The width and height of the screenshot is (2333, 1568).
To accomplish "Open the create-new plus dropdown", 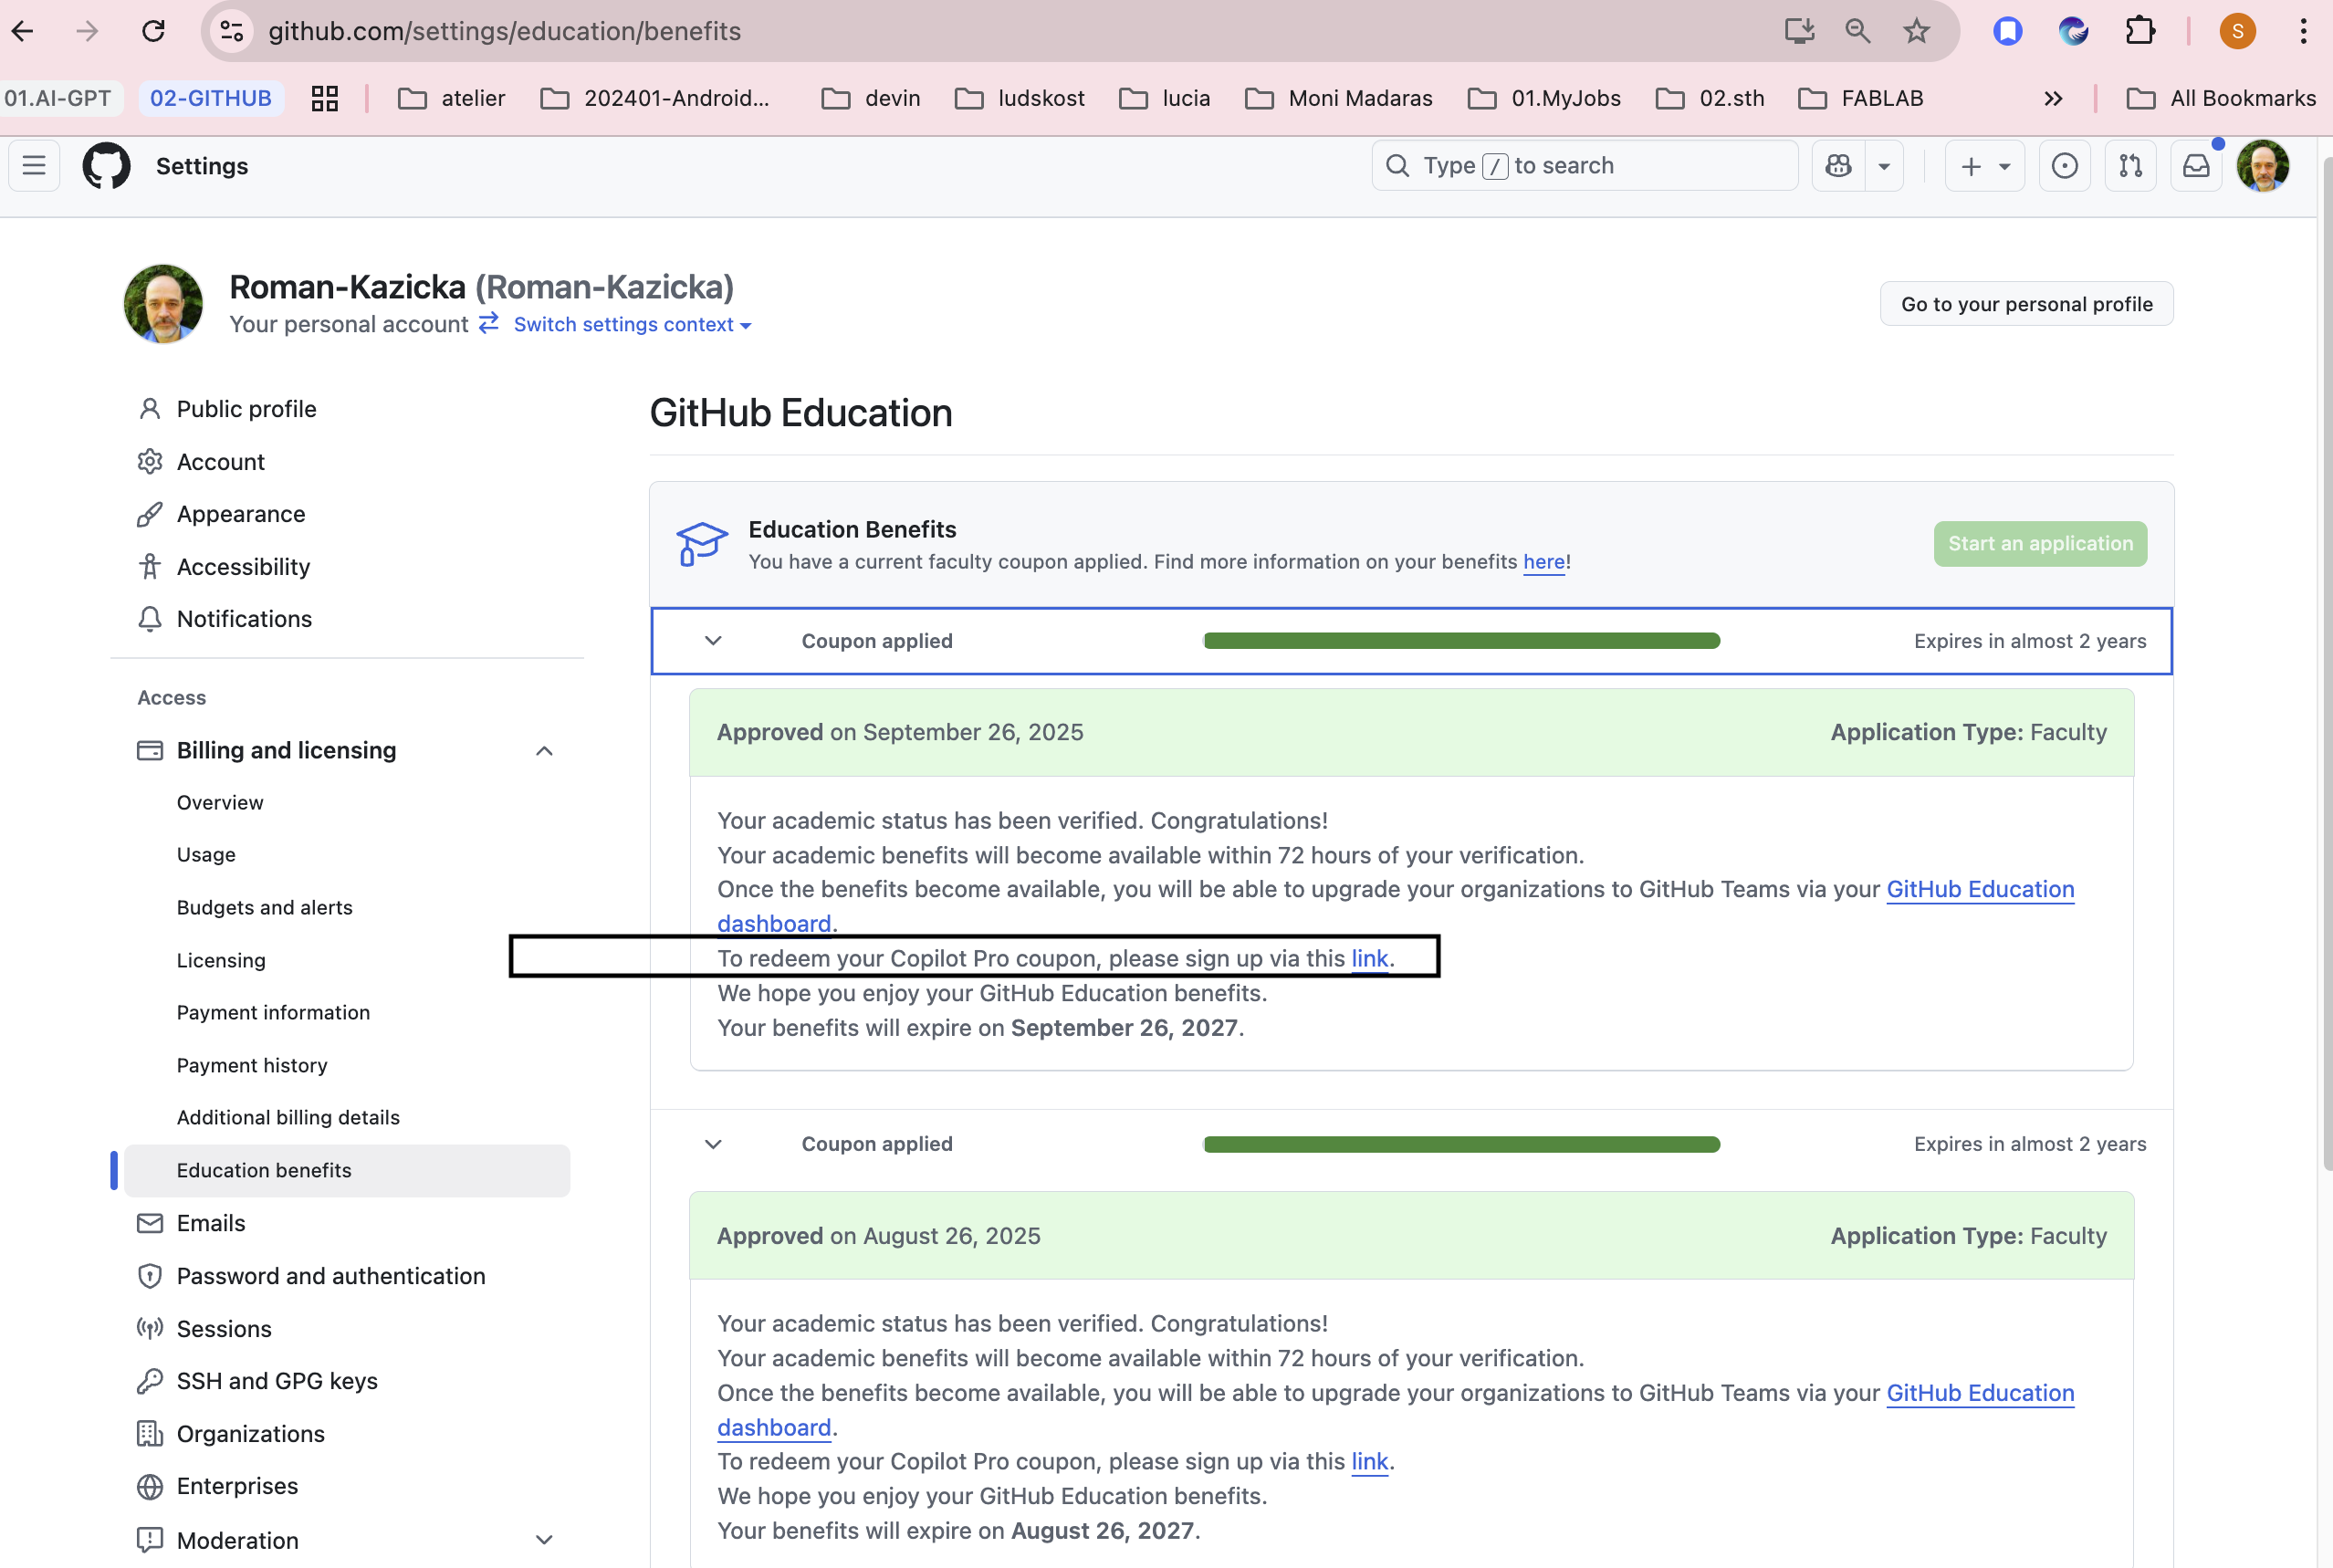I will 1984,166.
